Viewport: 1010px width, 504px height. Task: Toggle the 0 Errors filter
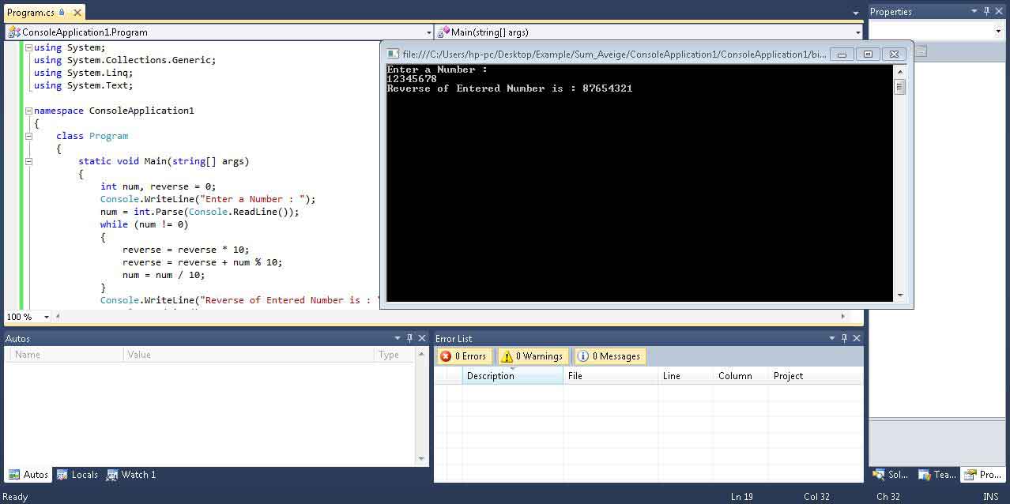click(464, 356)
